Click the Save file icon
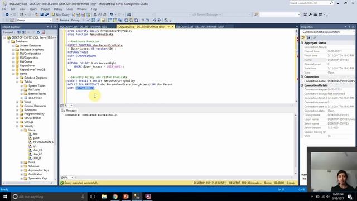 [x=42, y=15]
